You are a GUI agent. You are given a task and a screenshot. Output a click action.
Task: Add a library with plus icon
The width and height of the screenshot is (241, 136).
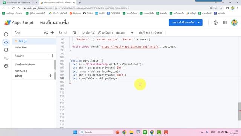[x=52, y=56]
